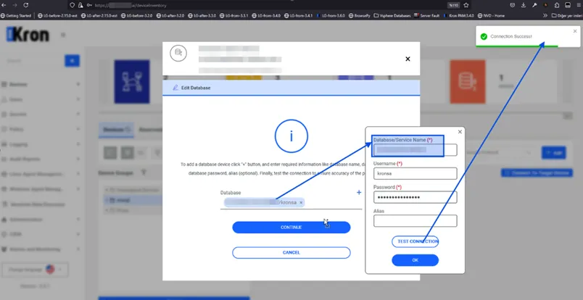583x300 pixels.
Task: Click site security lock icon
Action: [80, 5]
